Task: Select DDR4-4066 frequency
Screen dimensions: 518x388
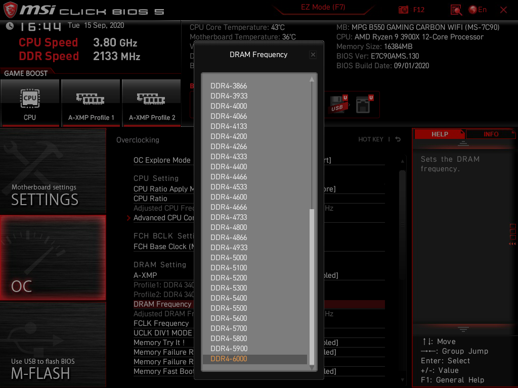Action: (x=229, y=116)
